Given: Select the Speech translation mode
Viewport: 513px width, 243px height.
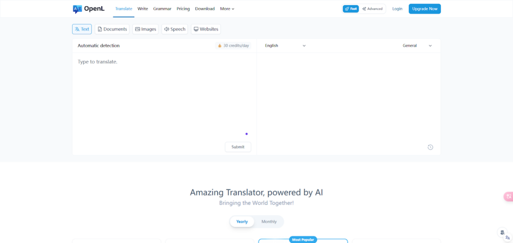Looking at the screenshot, I should [x=175, y=29].
